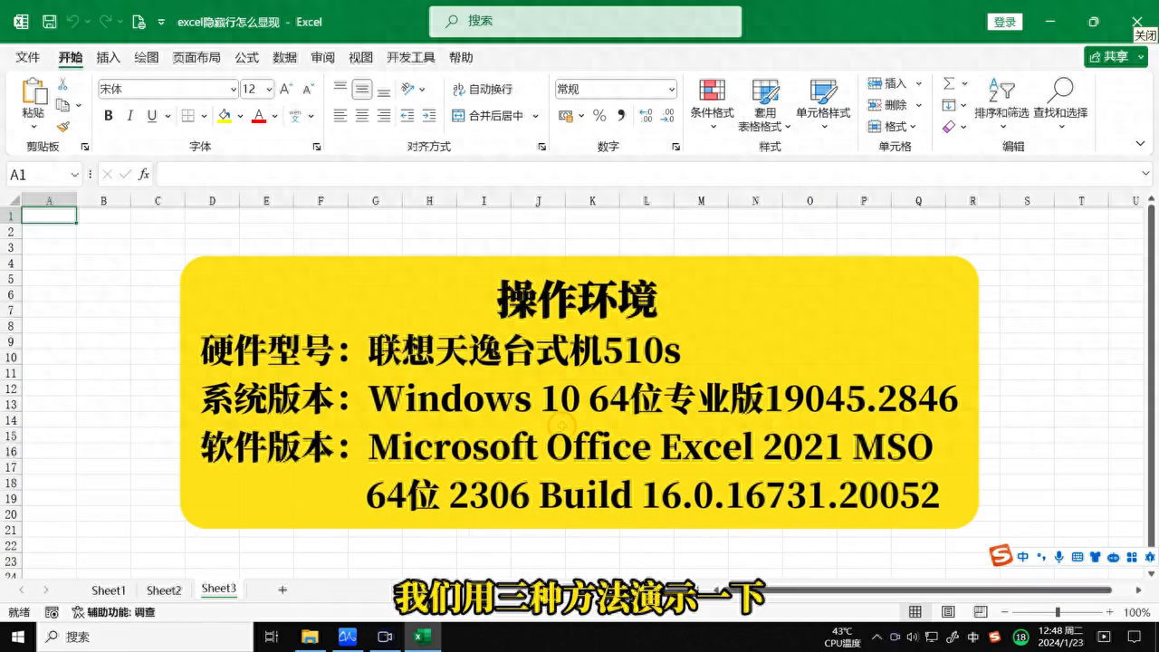Apply the fill color bucket icon
The height and width of the screenshot is (652, 1159).
pos(224,116)
